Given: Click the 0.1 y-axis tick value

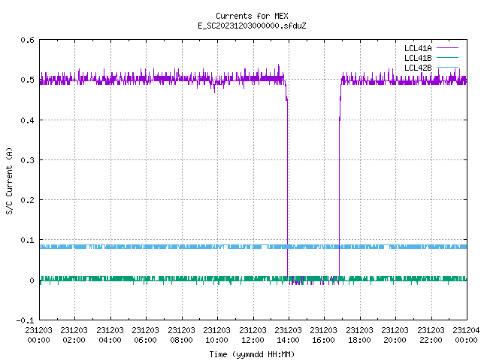Looking at the screenshot, I should (x=27, y=240).
